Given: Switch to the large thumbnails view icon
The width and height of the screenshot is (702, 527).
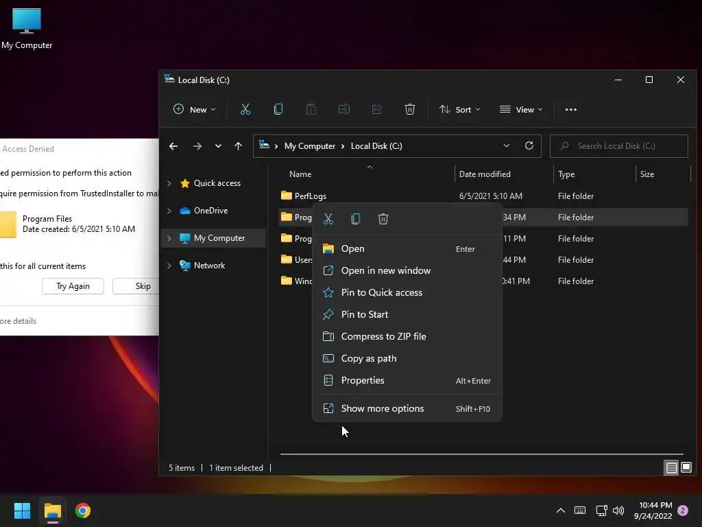Looking at the screenshot, I should tap(686, 468).
